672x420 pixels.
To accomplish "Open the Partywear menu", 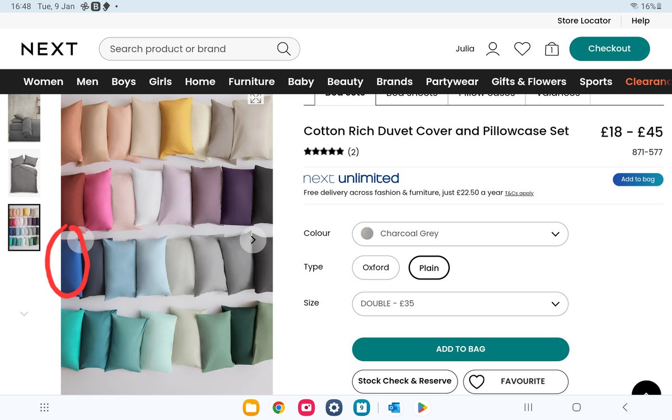I will (x=452, y=82).
